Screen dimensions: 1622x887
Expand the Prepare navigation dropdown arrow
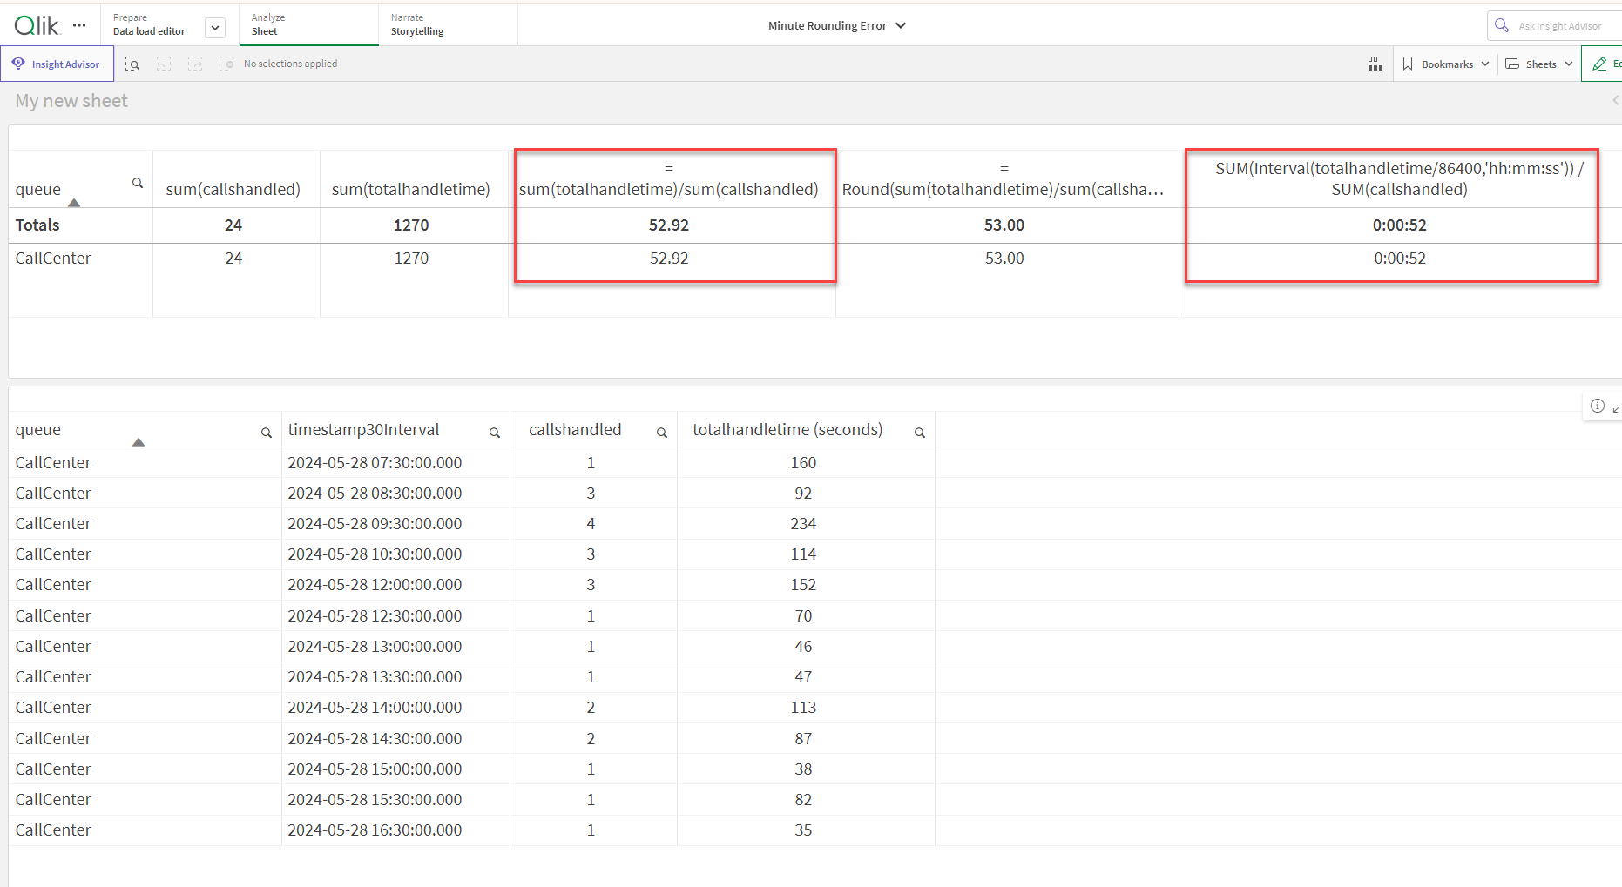point(215,28)
